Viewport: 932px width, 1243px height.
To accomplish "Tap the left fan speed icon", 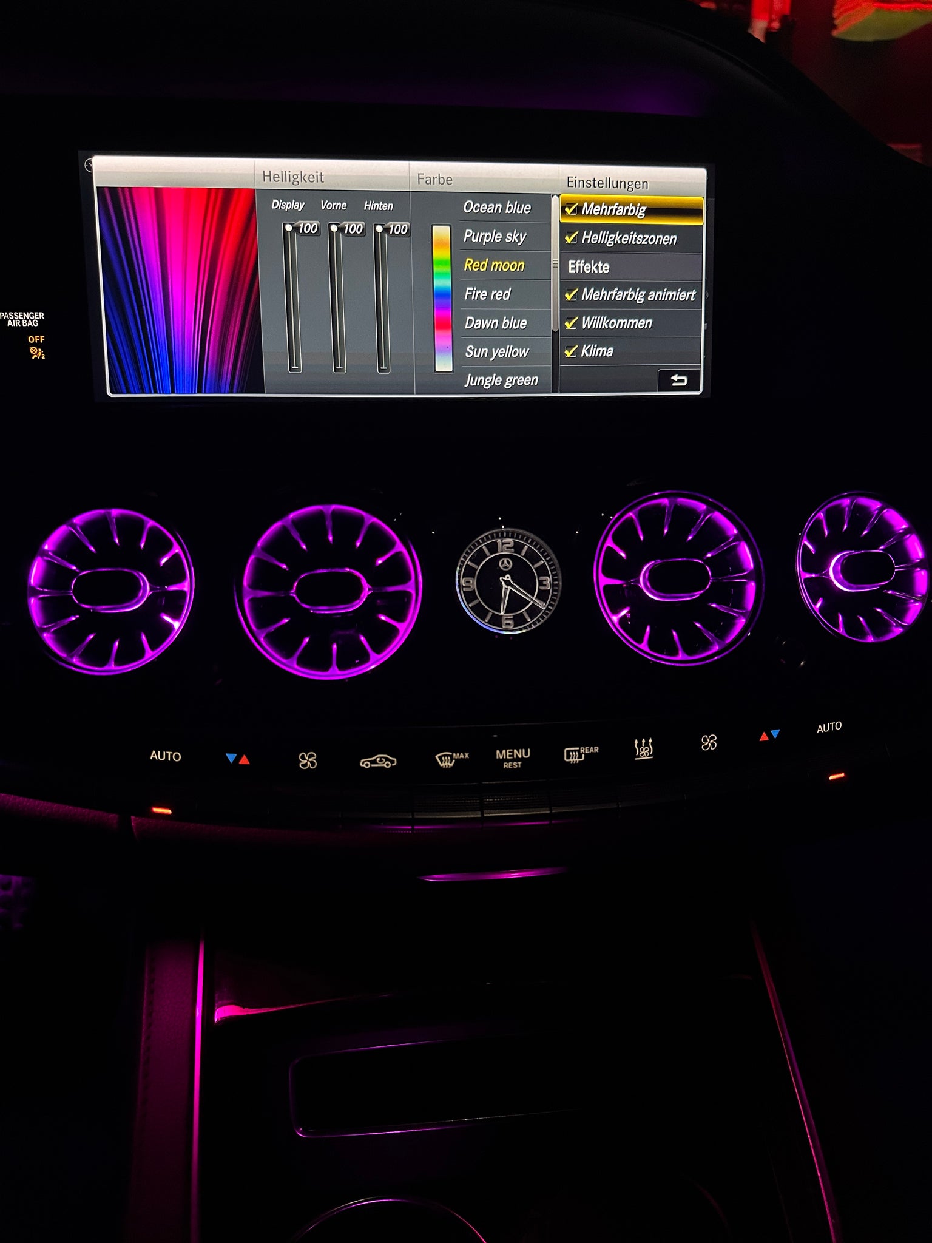I will (308, 760).
